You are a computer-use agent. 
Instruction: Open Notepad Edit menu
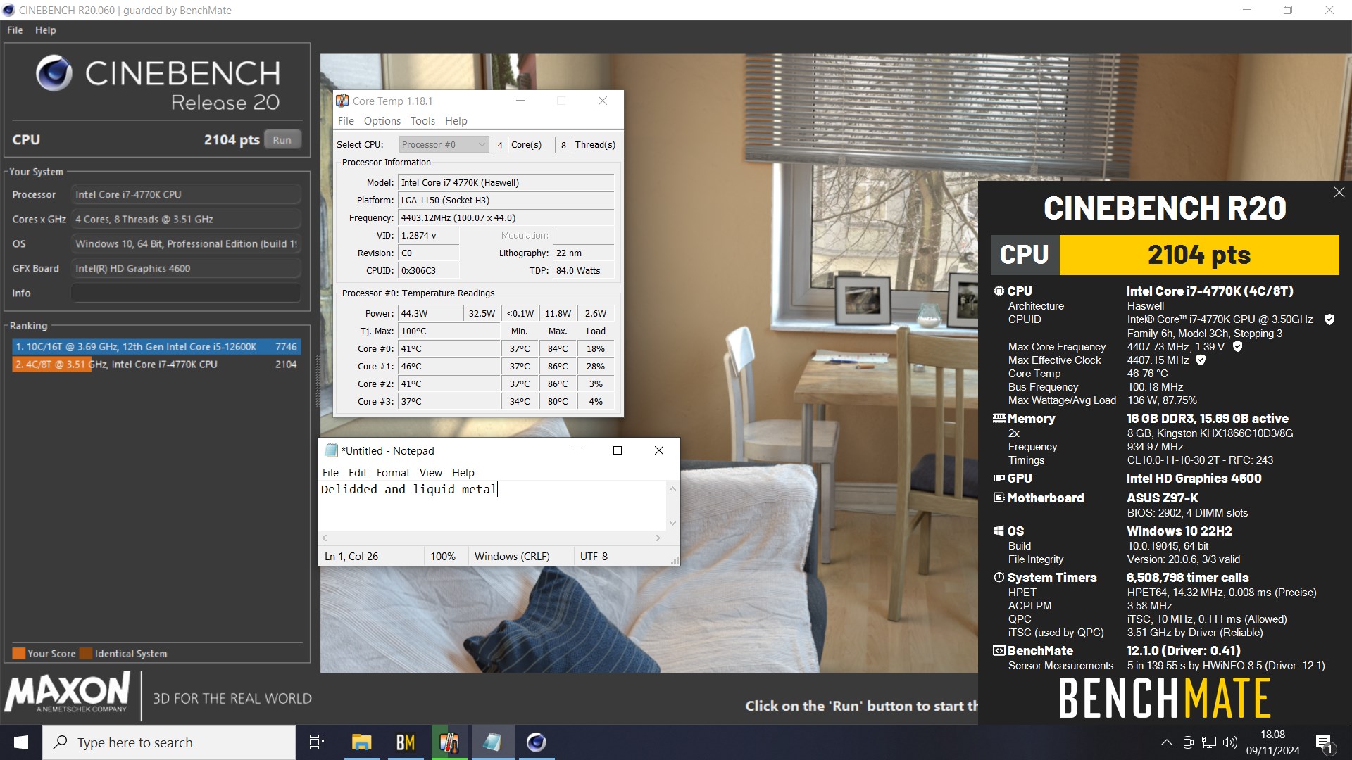coord(358,473)
